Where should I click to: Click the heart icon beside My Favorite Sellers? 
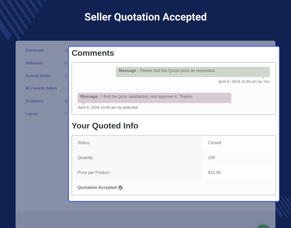point(65,89)
